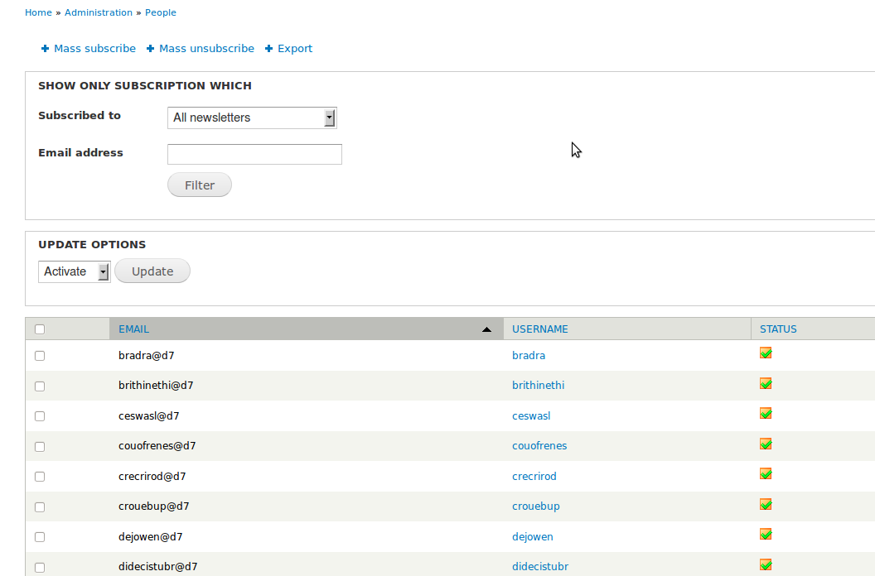Click the plus icon beside Export
Screen dimensions: 875x576
[x=269, y=49]
